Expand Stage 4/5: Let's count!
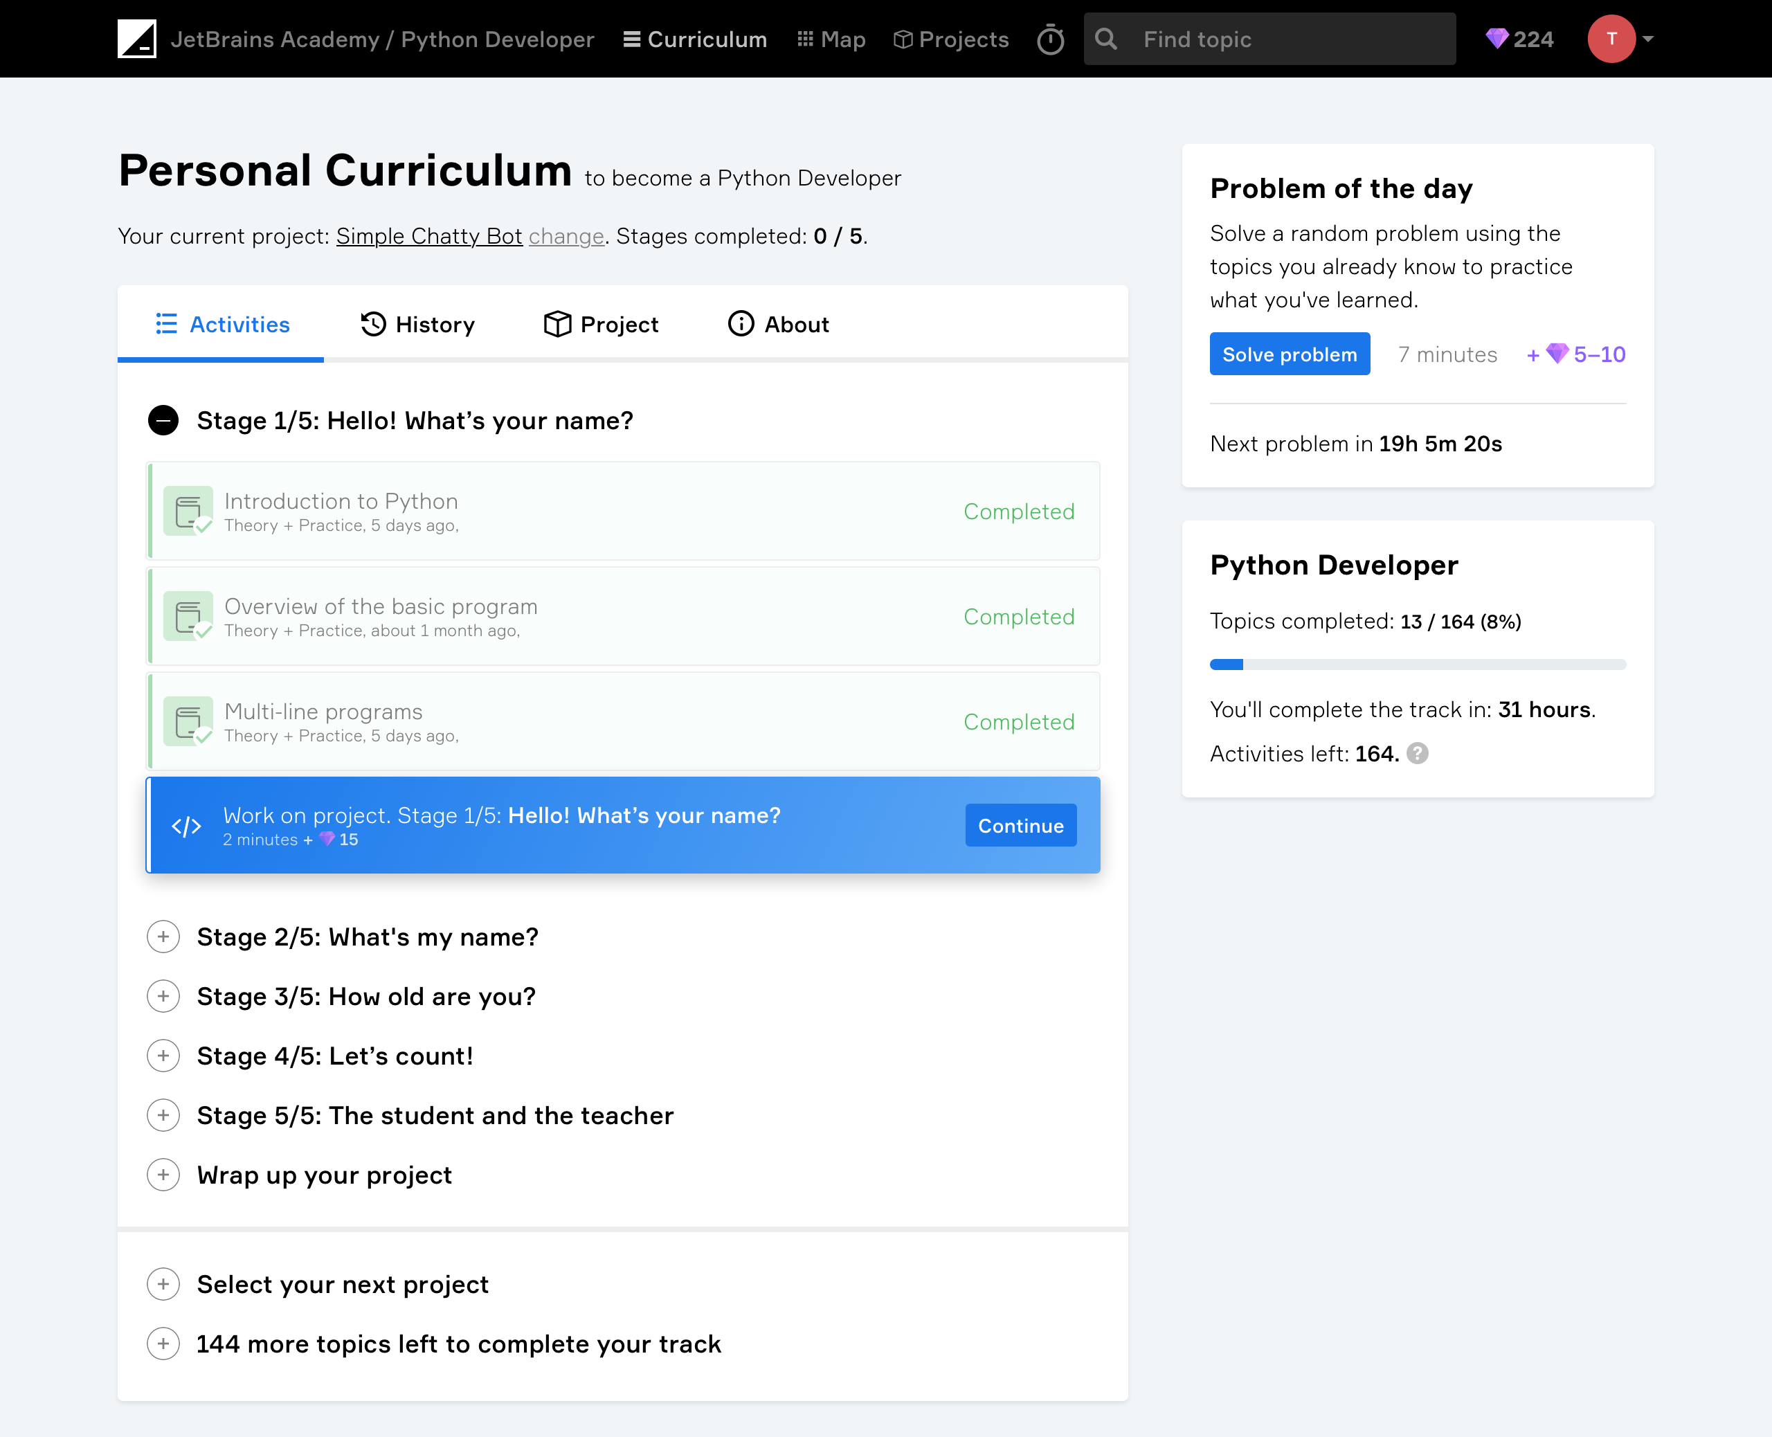 tap(164, 1056)
